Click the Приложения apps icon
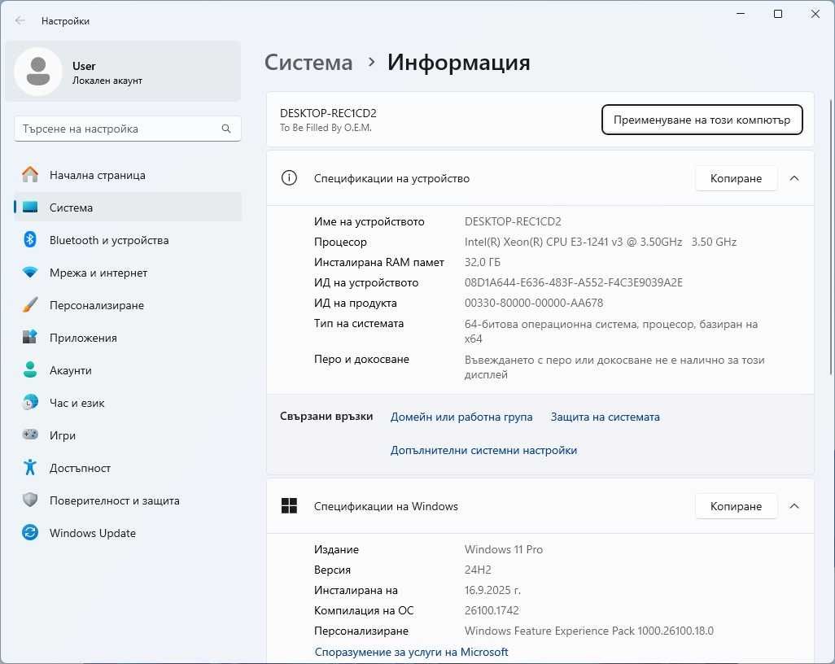This screenshot has height=664, width=835. click(x=30, y=337)
